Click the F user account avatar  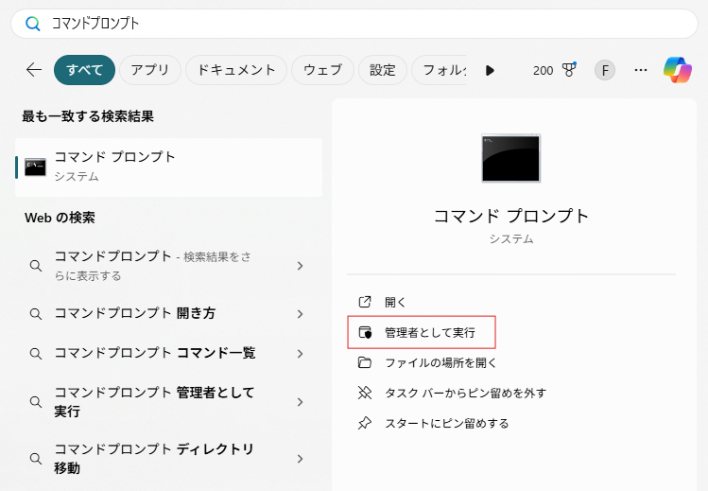click(604, 70)
